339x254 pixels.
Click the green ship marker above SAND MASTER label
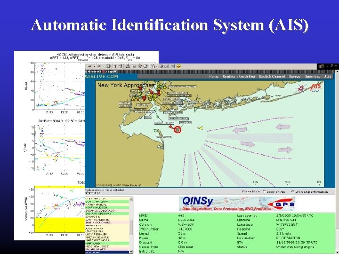156,130
